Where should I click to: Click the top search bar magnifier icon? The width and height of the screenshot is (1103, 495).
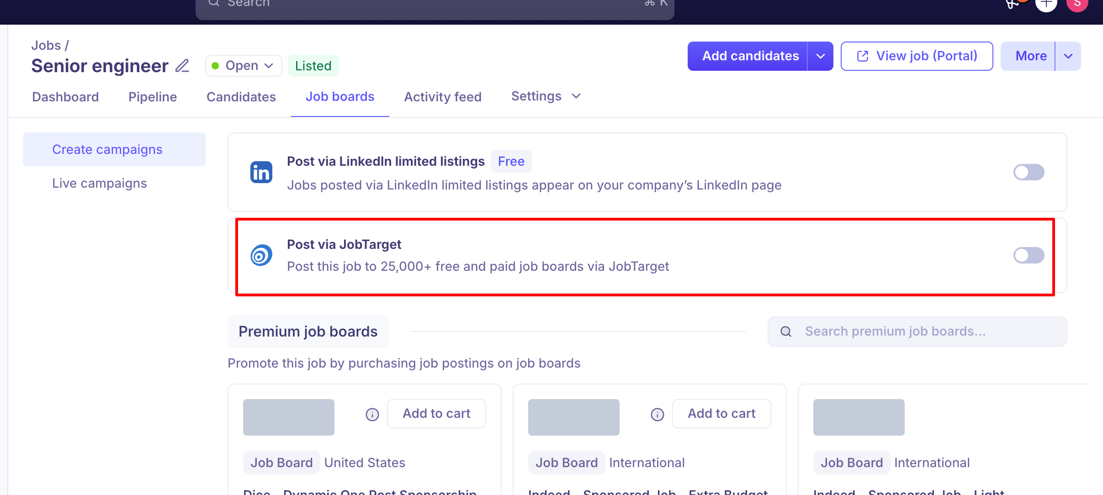point(214,3)
